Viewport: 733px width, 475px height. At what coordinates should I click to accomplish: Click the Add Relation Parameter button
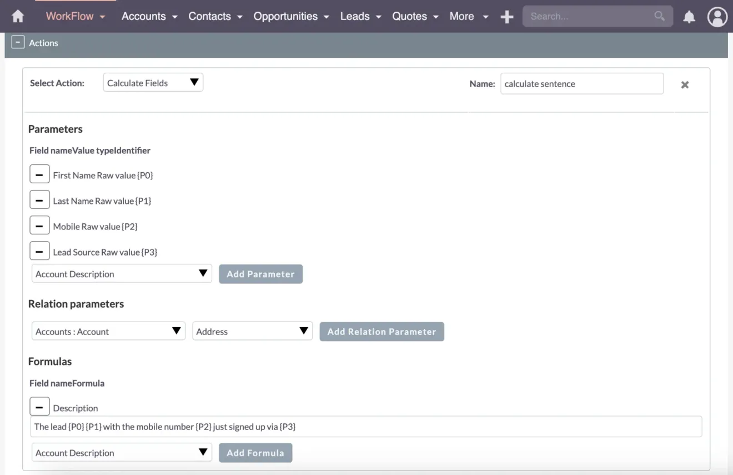(x=381, y=331)
